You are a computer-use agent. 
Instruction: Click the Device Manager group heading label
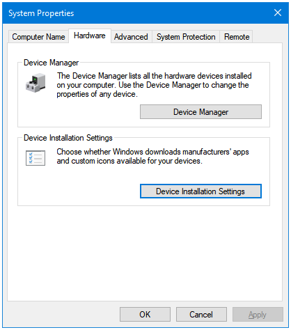[52, 63]
